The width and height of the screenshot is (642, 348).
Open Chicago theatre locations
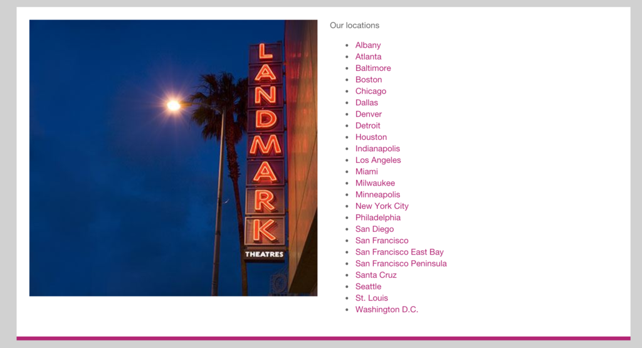tap(371, 91)
